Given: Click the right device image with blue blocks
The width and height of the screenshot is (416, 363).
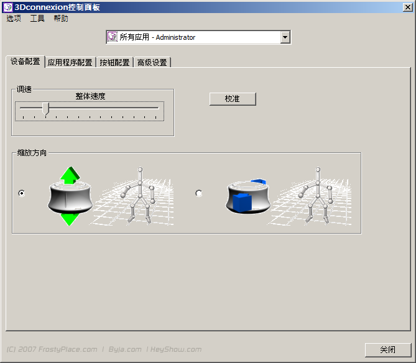Looking at the screenshot, I should tap(247, 196).
